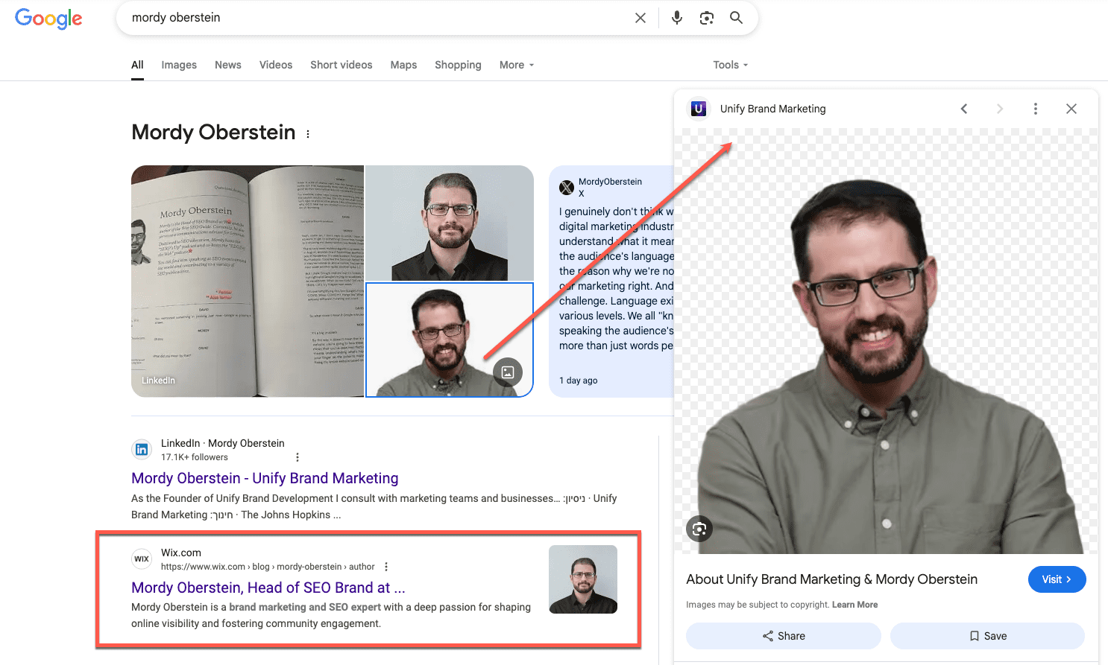This screenshot has width=1108, height=665.
Task: Click the Wix result portrait thumbnail
Action: point(583,579)
